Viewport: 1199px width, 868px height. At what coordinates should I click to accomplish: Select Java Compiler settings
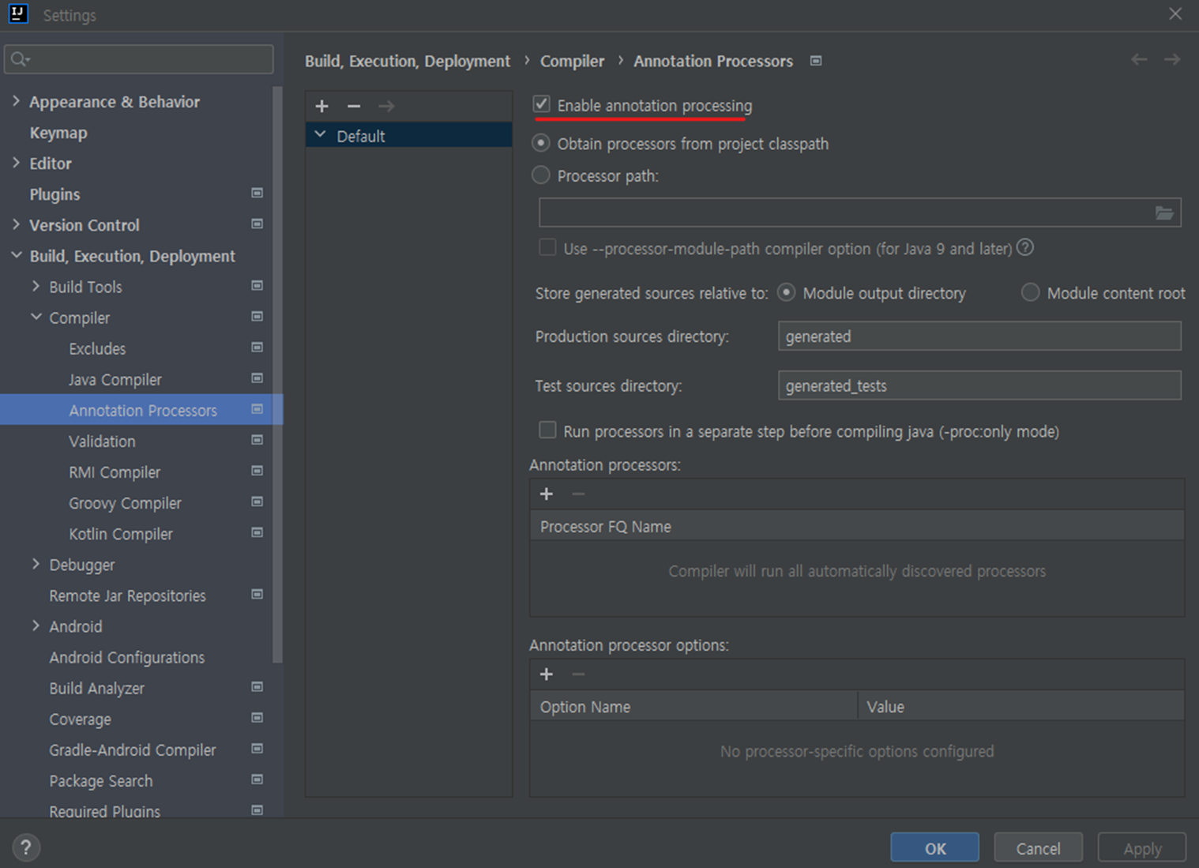coord(115,380)
